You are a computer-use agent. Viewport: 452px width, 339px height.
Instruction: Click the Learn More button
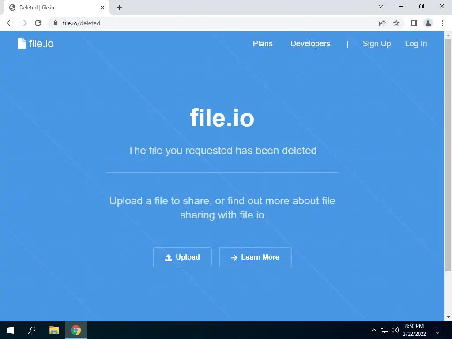pyautogui.click(x=255, y=257)
